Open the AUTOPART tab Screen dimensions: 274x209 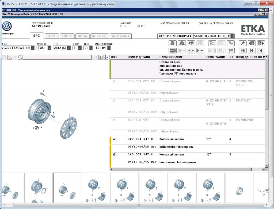121,36
